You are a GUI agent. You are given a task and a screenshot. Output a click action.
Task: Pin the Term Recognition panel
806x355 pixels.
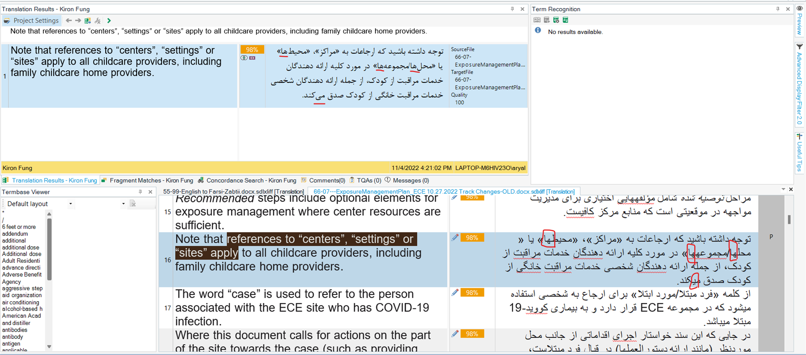pyautogui.click(x=778, y=9)
